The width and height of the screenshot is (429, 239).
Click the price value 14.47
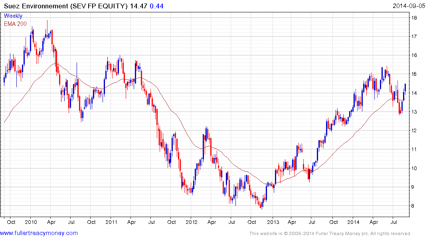139,6
